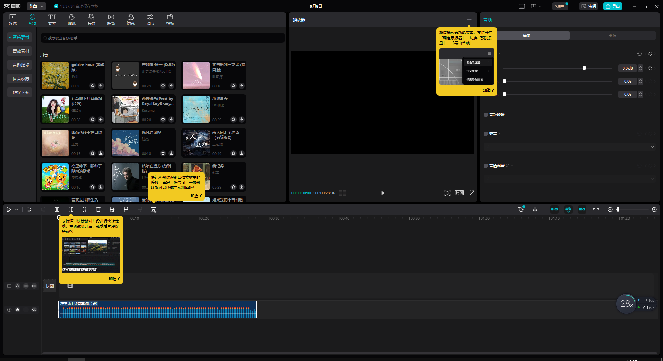Select 音频提取 in the sidebar
Image resolution: width=663 pixels, height=361 pixels.
(20, 65)
